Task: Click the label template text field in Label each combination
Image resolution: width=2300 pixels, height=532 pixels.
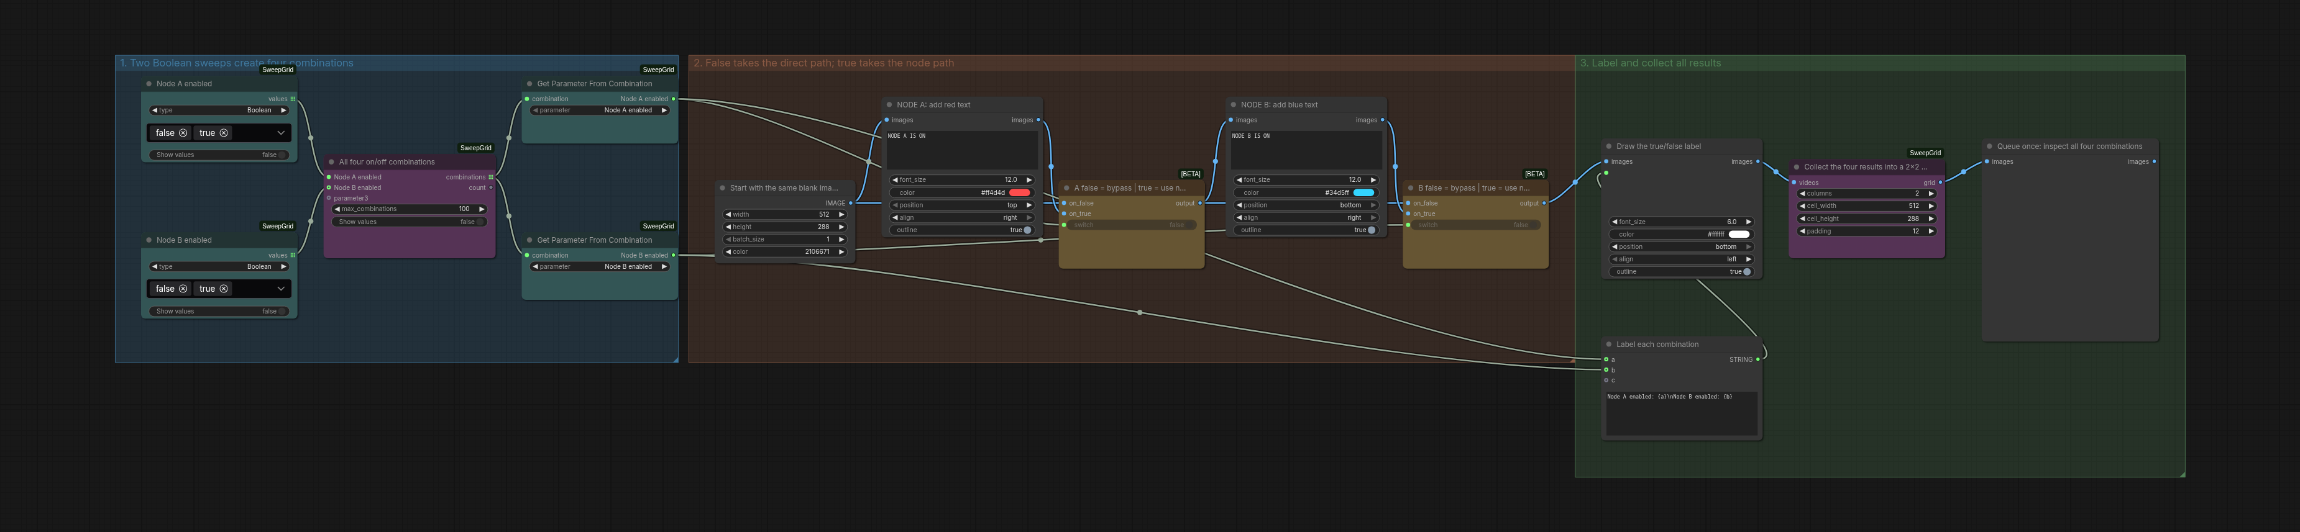Action: (1681, 414)
